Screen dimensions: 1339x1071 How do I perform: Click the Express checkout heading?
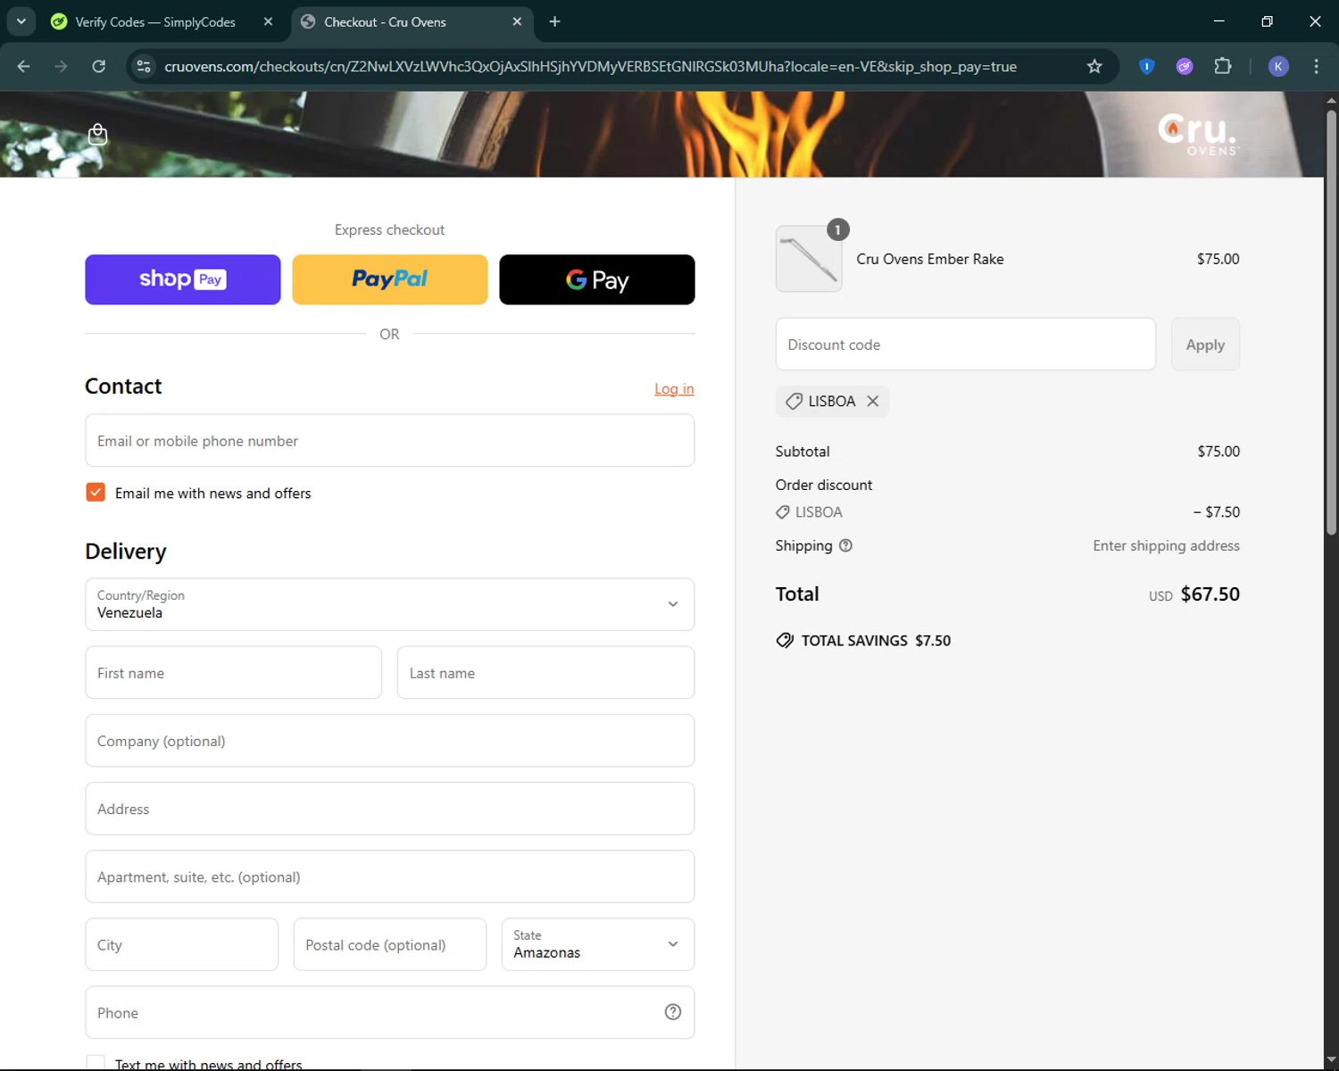[x=389, y=230]
